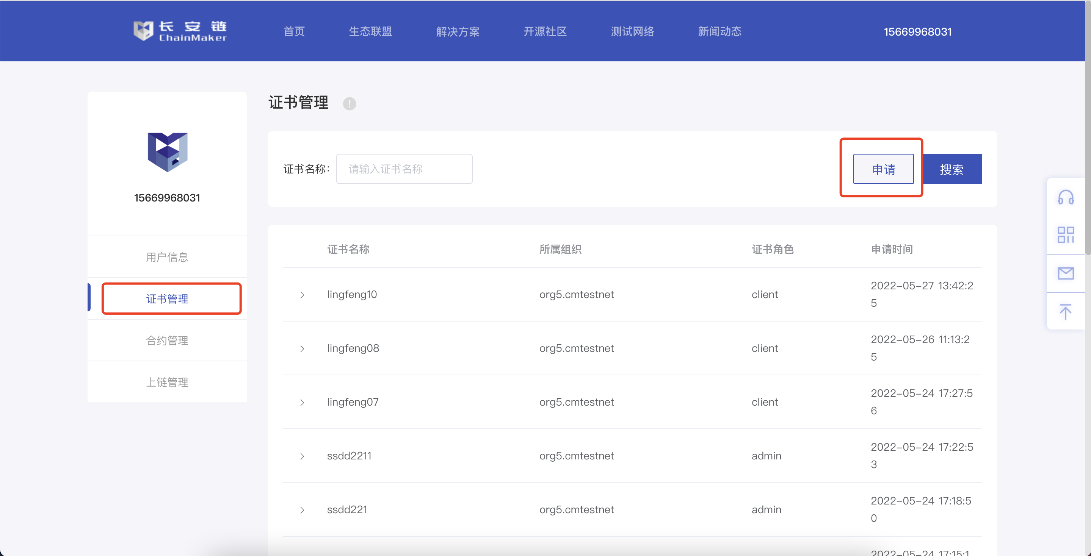Show the QR code icon panel

pyautogui.click(x=1066, y=234)
